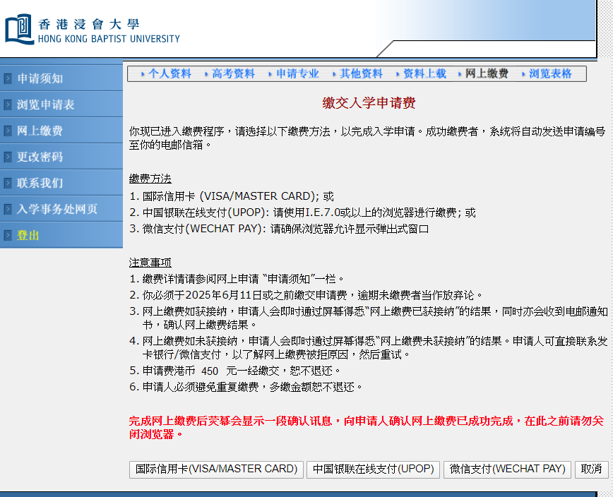This screenshot has height=497, width=613.
Task: Click arrow icon beside 申请须知 sidebar item
Action: coord(8,78)
